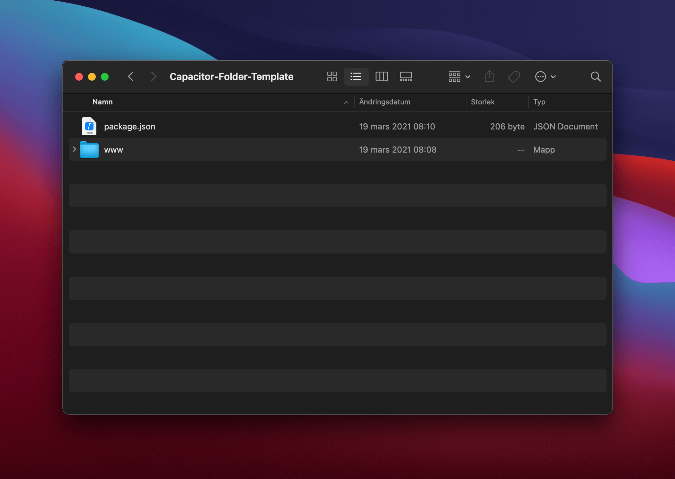Select list view mode
The height and width of the screenshot is (479, 675).
(356, 76)
